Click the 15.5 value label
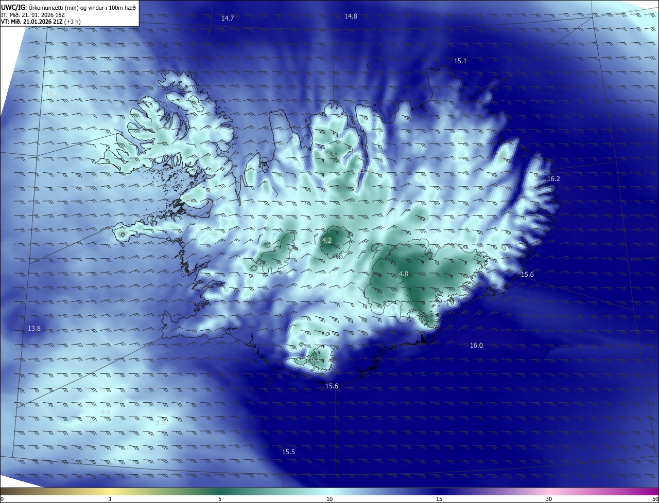Image resolution: width=659 pixels, height=503 pixels. point(288,452)
